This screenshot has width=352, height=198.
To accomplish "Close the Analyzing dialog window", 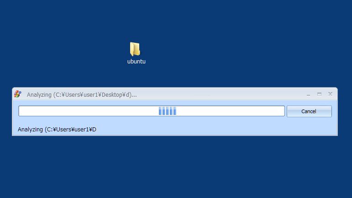I will pos(330,94).
